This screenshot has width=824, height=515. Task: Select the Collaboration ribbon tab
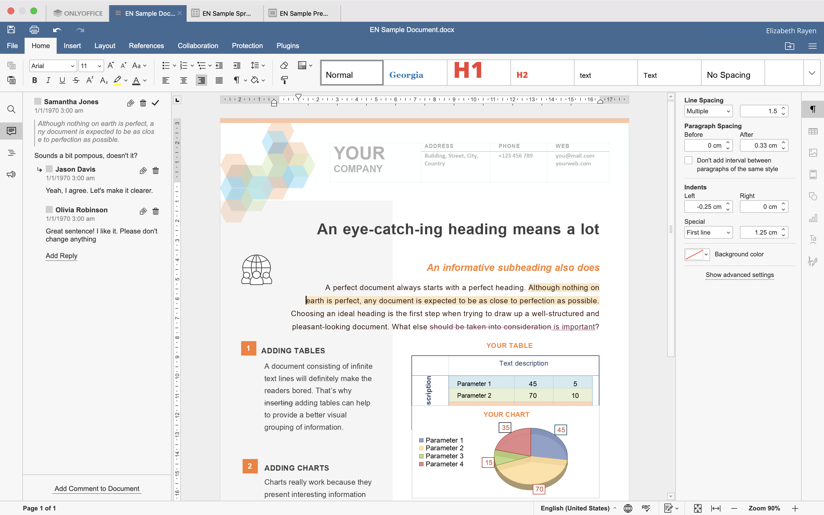coord(197,46)
